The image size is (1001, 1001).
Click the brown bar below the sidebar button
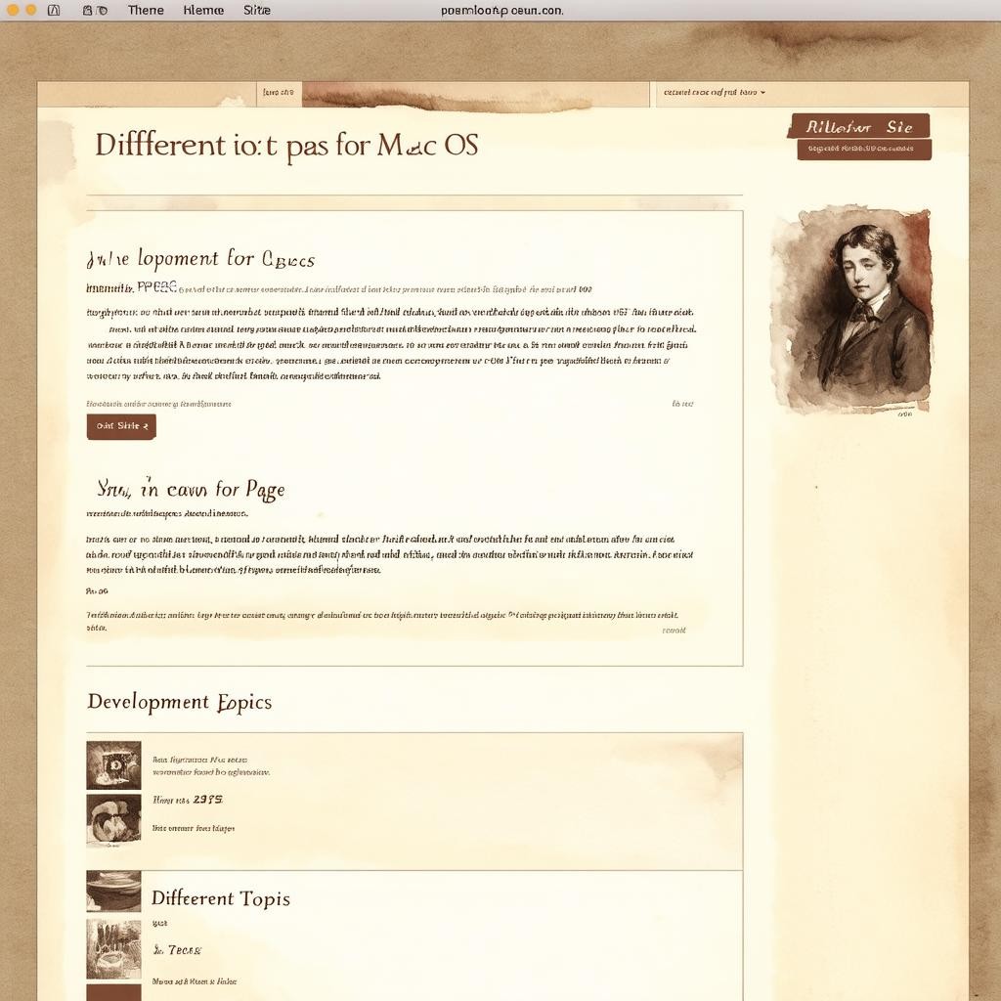[x=864, y=150]
